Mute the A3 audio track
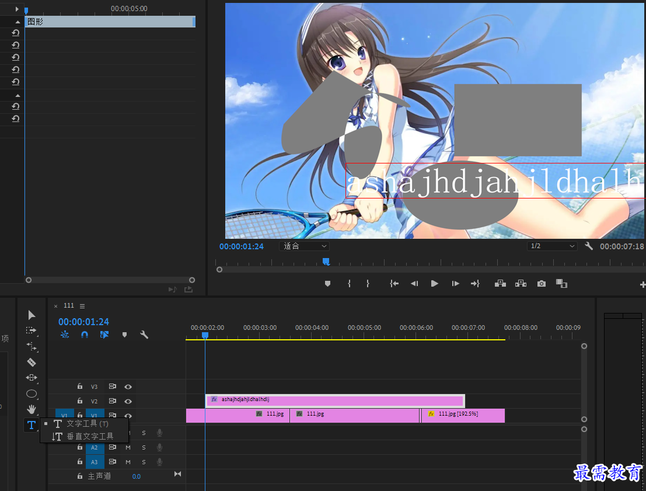This screenshot has height=491, width=646. pos(128,462)
